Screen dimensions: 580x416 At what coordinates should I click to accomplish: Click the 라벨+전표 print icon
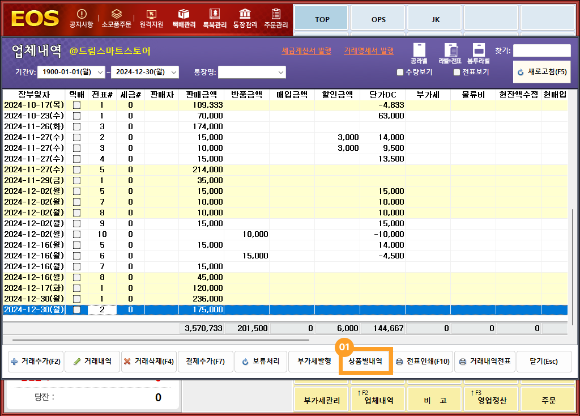coord(450,54)
